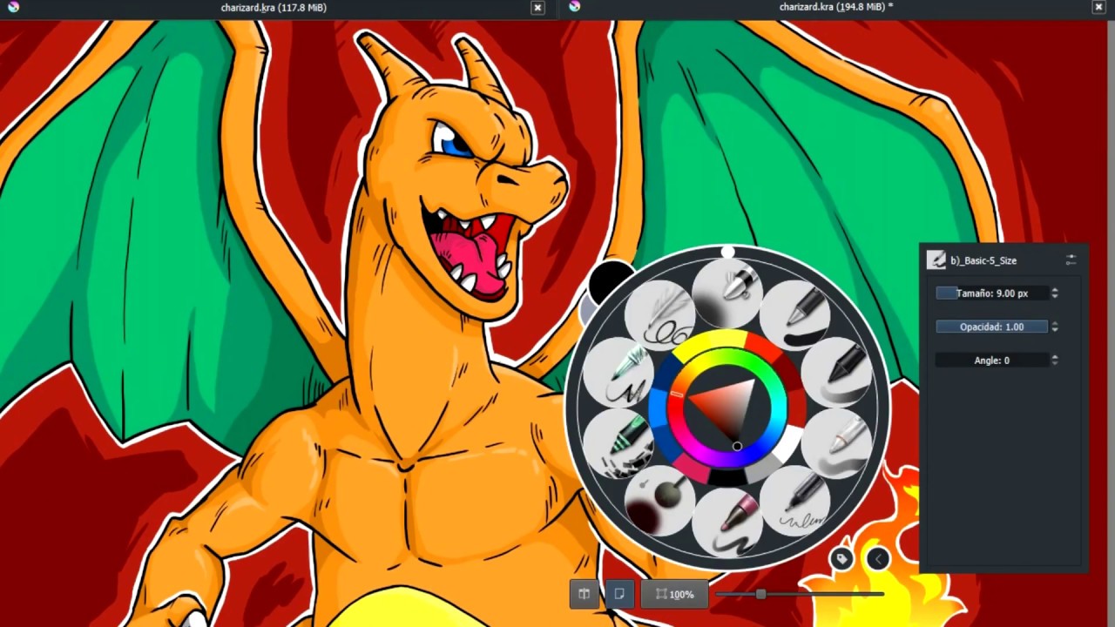Toggle canvas-only mode button
This screenshot has height=627, width=1115.
point(619,594)
